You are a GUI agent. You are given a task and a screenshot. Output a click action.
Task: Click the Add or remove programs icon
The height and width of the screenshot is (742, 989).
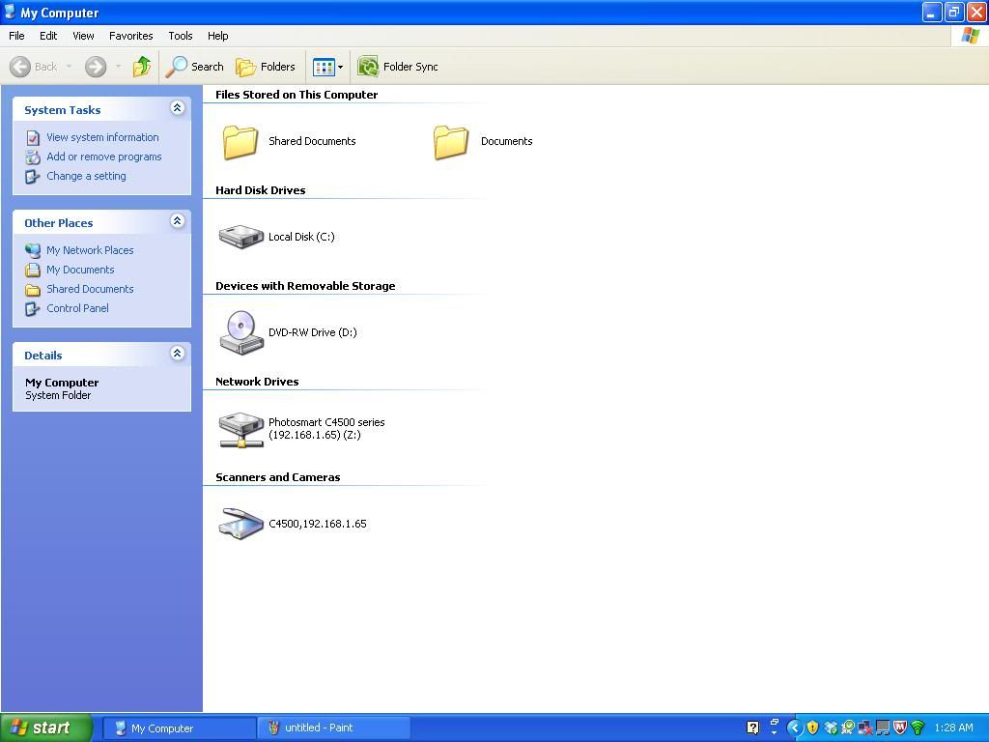33,157
